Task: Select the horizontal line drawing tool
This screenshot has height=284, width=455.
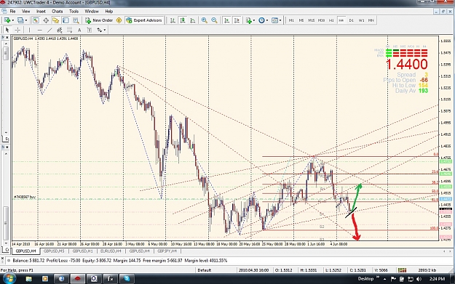Action: [x=39, y=30]
